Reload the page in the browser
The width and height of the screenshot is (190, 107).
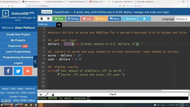click(x=9, y=6)
